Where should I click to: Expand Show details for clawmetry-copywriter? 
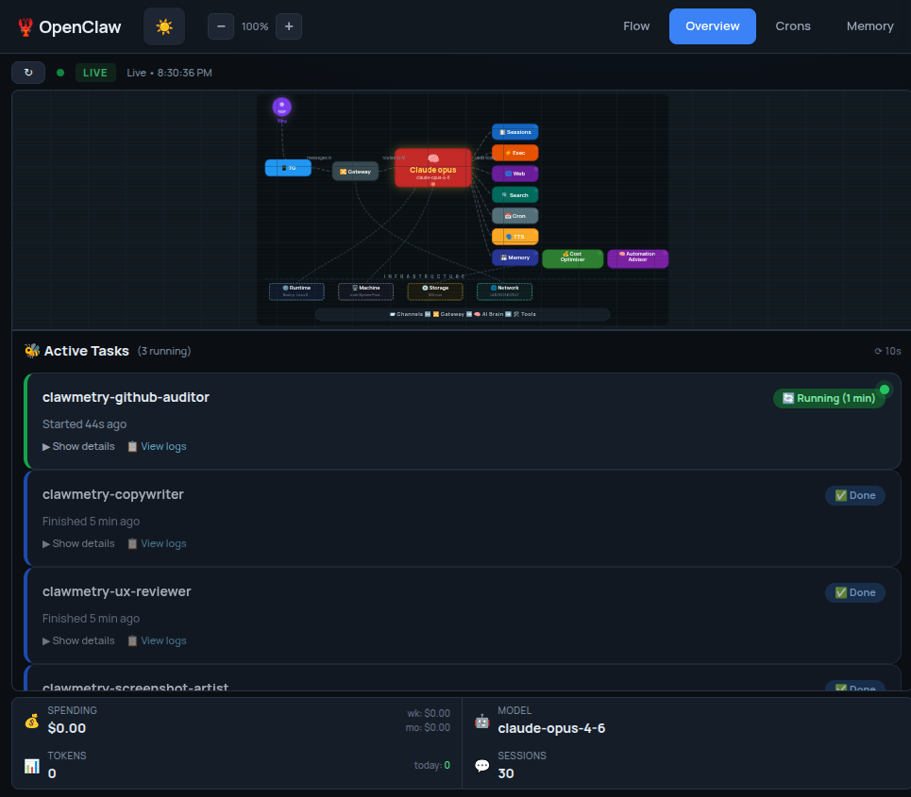78,543
